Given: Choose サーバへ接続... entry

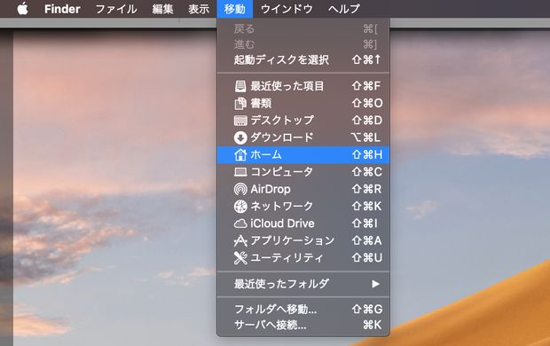Looking at the screenshot, I should (x=303, y=326).
